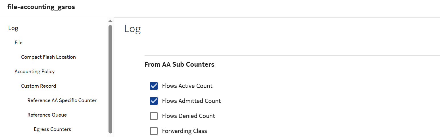Open the File tree node
The image size is (440, 137).
(x=18, y=43)
